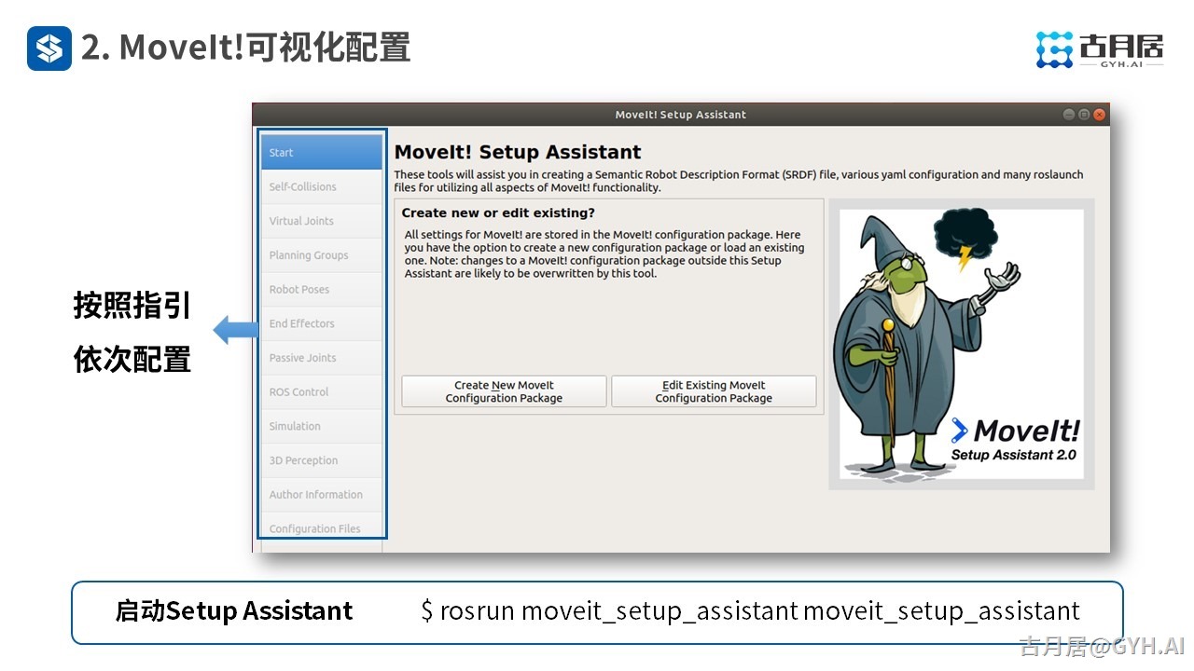Open the Passive Joints tab
Image resolution: width=1194 pixels, height=671 pixels.
click(322, 358)
